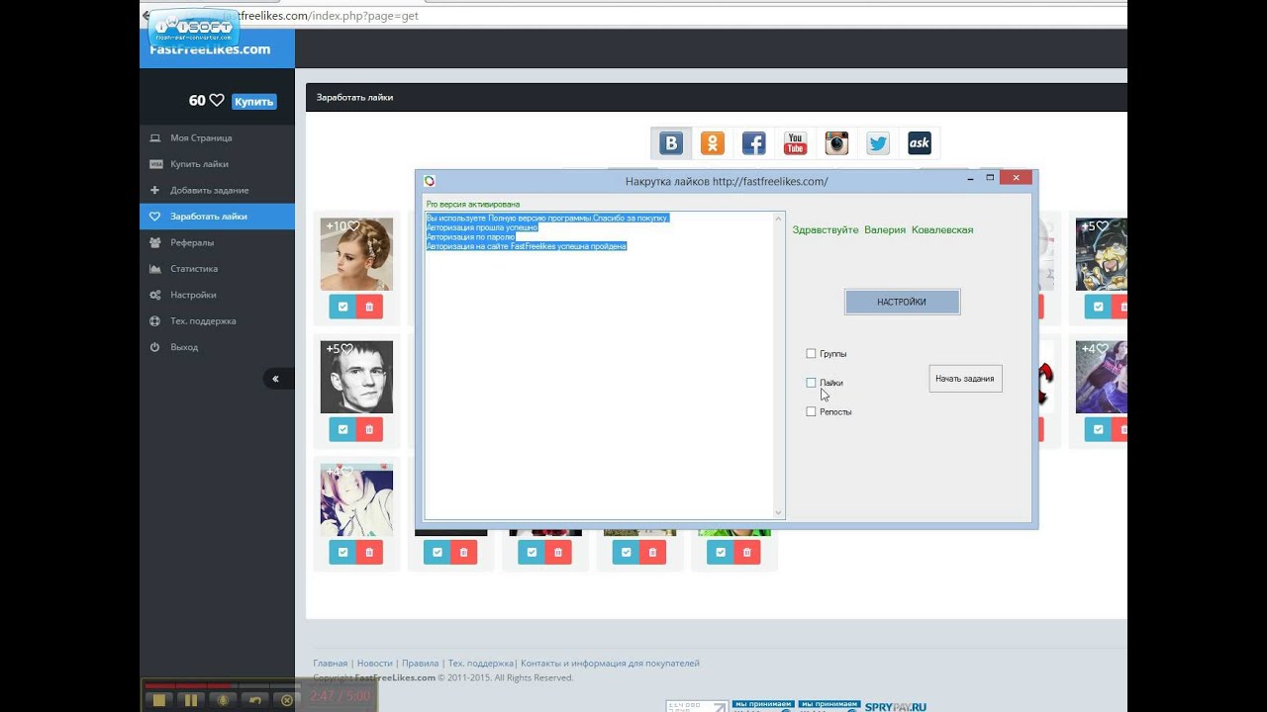
Task: Select the YouTube network icon
Action: coord(795,143)
